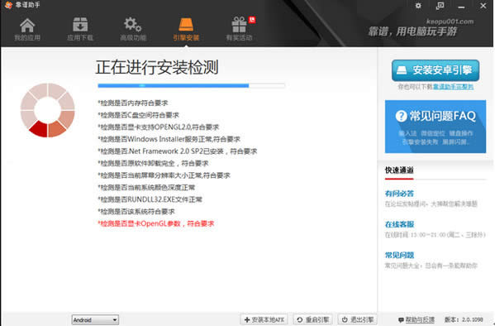Viewport: 495px width, 326px height.
Task: Open settings gear in title bar
Action: point(418,6)
